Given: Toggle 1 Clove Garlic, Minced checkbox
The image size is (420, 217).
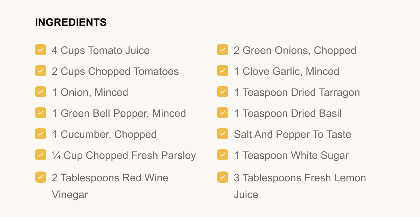Looking at the screenshot, I should tap(223, 71).
